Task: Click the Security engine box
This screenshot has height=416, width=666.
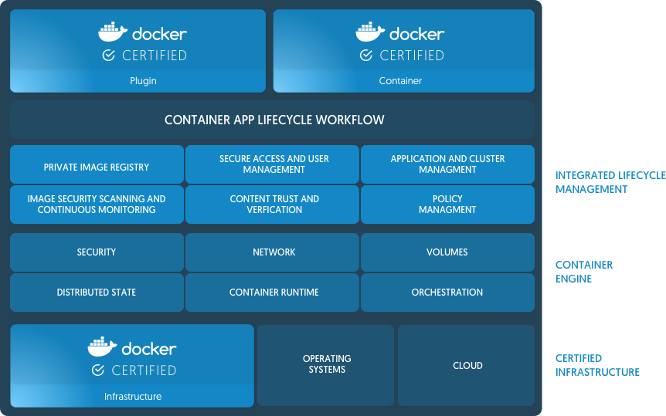Action: tap(97, 252)
